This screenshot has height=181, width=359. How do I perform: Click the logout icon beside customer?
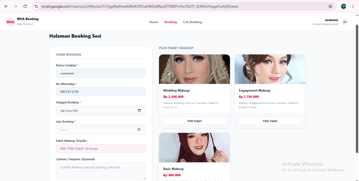click(x=345, y=22)
